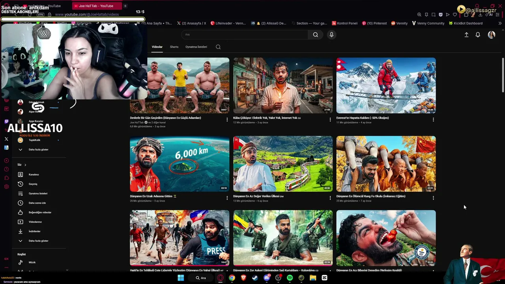Click the Windows taskbar search box
This screenshot has width=505, height=284.
tap(201, 278)
